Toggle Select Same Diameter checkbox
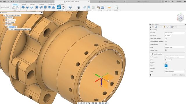Viewport: 186px width, 104px height. pos(166,38)
